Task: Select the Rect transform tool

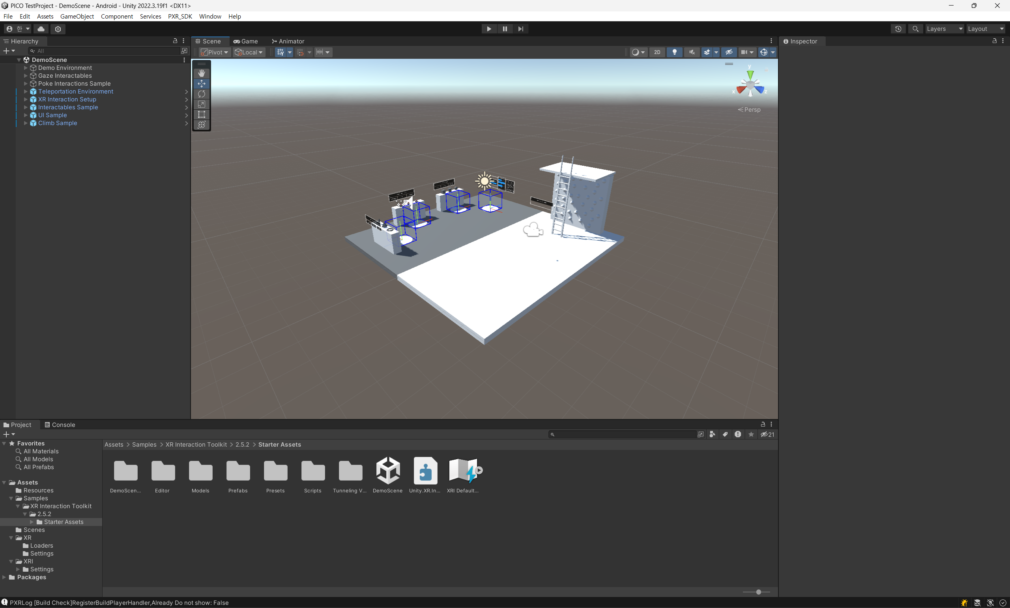Action: click(202, 114)
